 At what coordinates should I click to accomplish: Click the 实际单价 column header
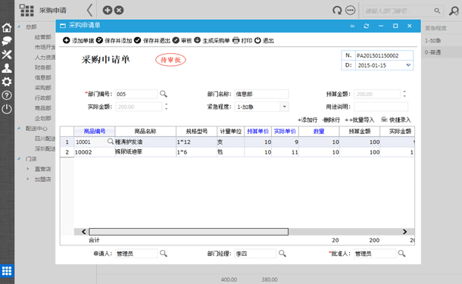(x=285, y=131)
